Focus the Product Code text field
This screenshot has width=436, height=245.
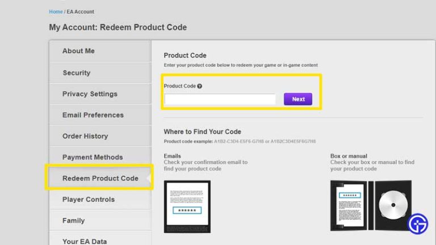point(220,99)
